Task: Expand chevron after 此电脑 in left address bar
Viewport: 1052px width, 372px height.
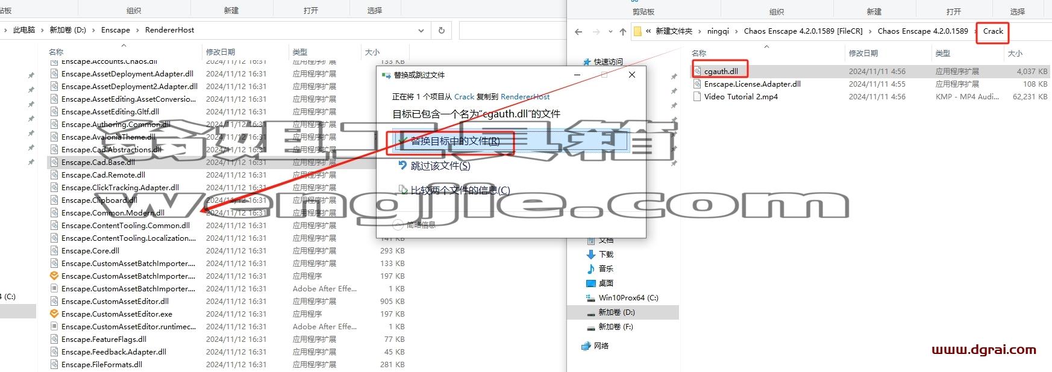Action: click(x=42, y=30)
